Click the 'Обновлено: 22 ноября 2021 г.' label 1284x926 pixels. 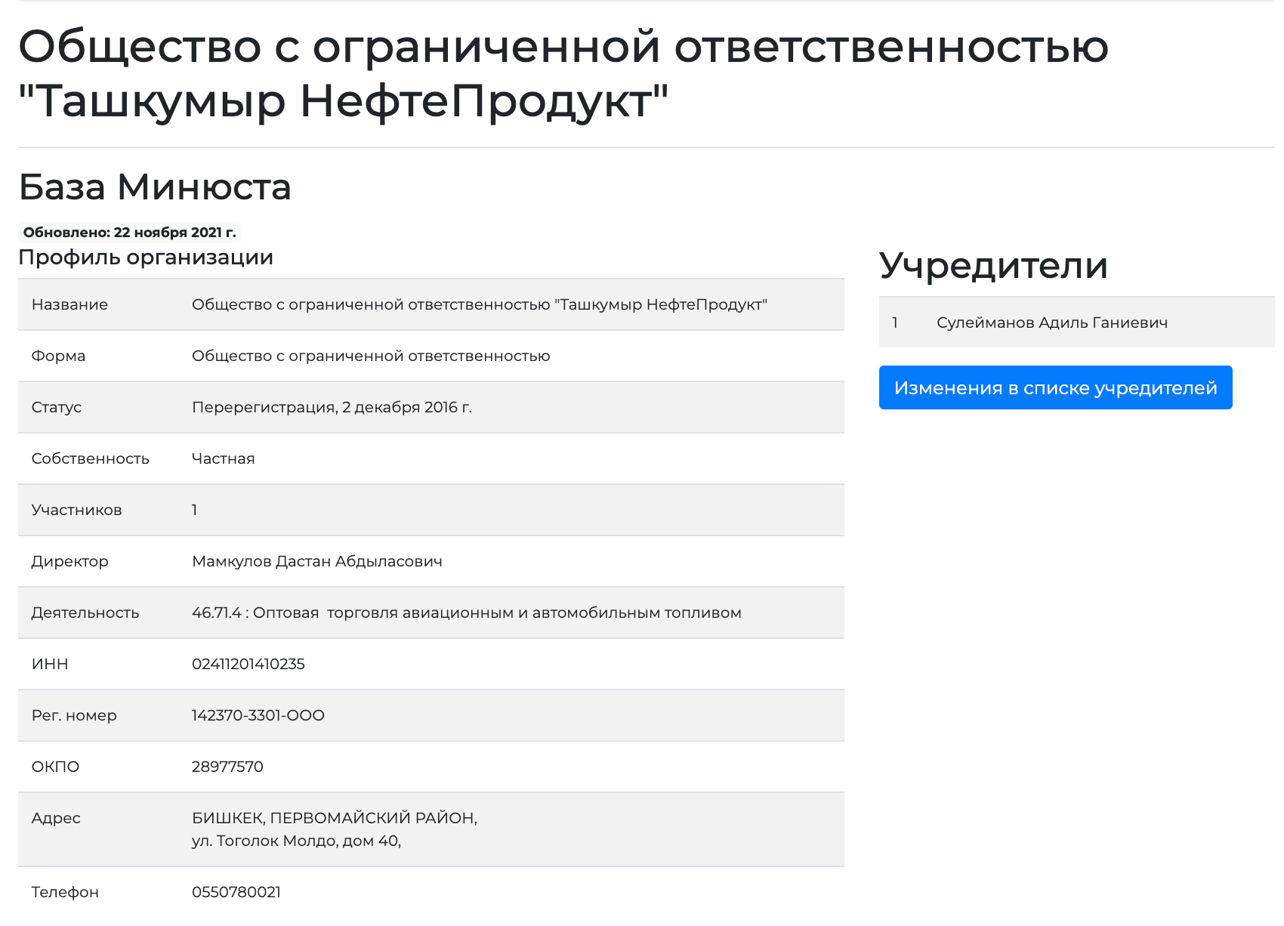pyautogui.click(x=129, y=232)
